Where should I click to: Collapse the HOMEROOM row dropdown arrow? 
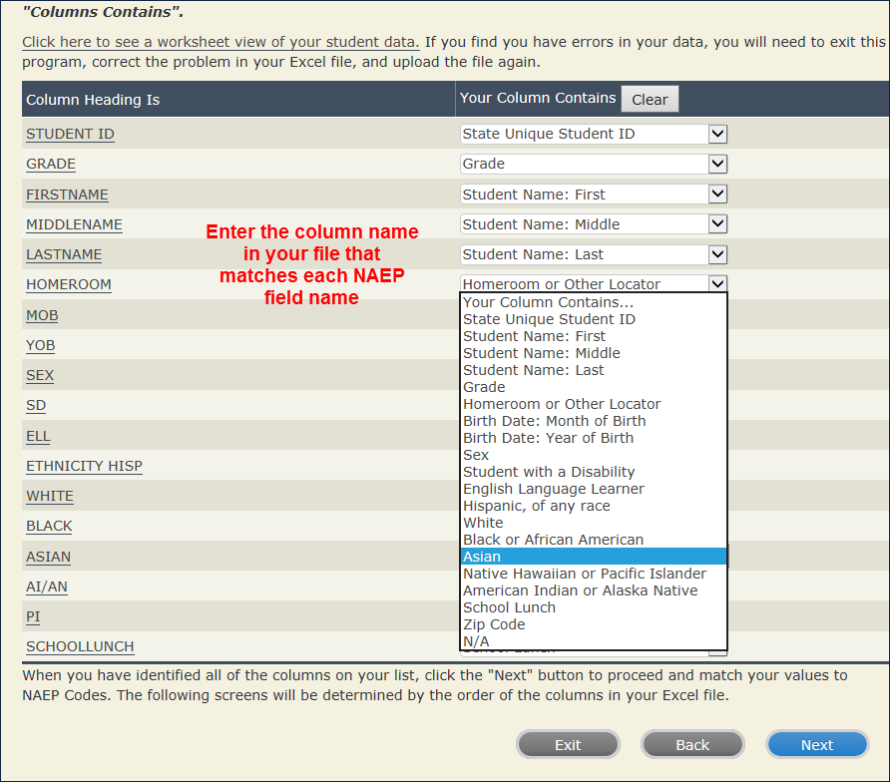coord(717,283)
